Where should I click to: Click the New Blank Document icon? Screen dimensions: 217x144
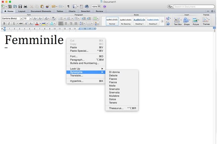(3, 6)
